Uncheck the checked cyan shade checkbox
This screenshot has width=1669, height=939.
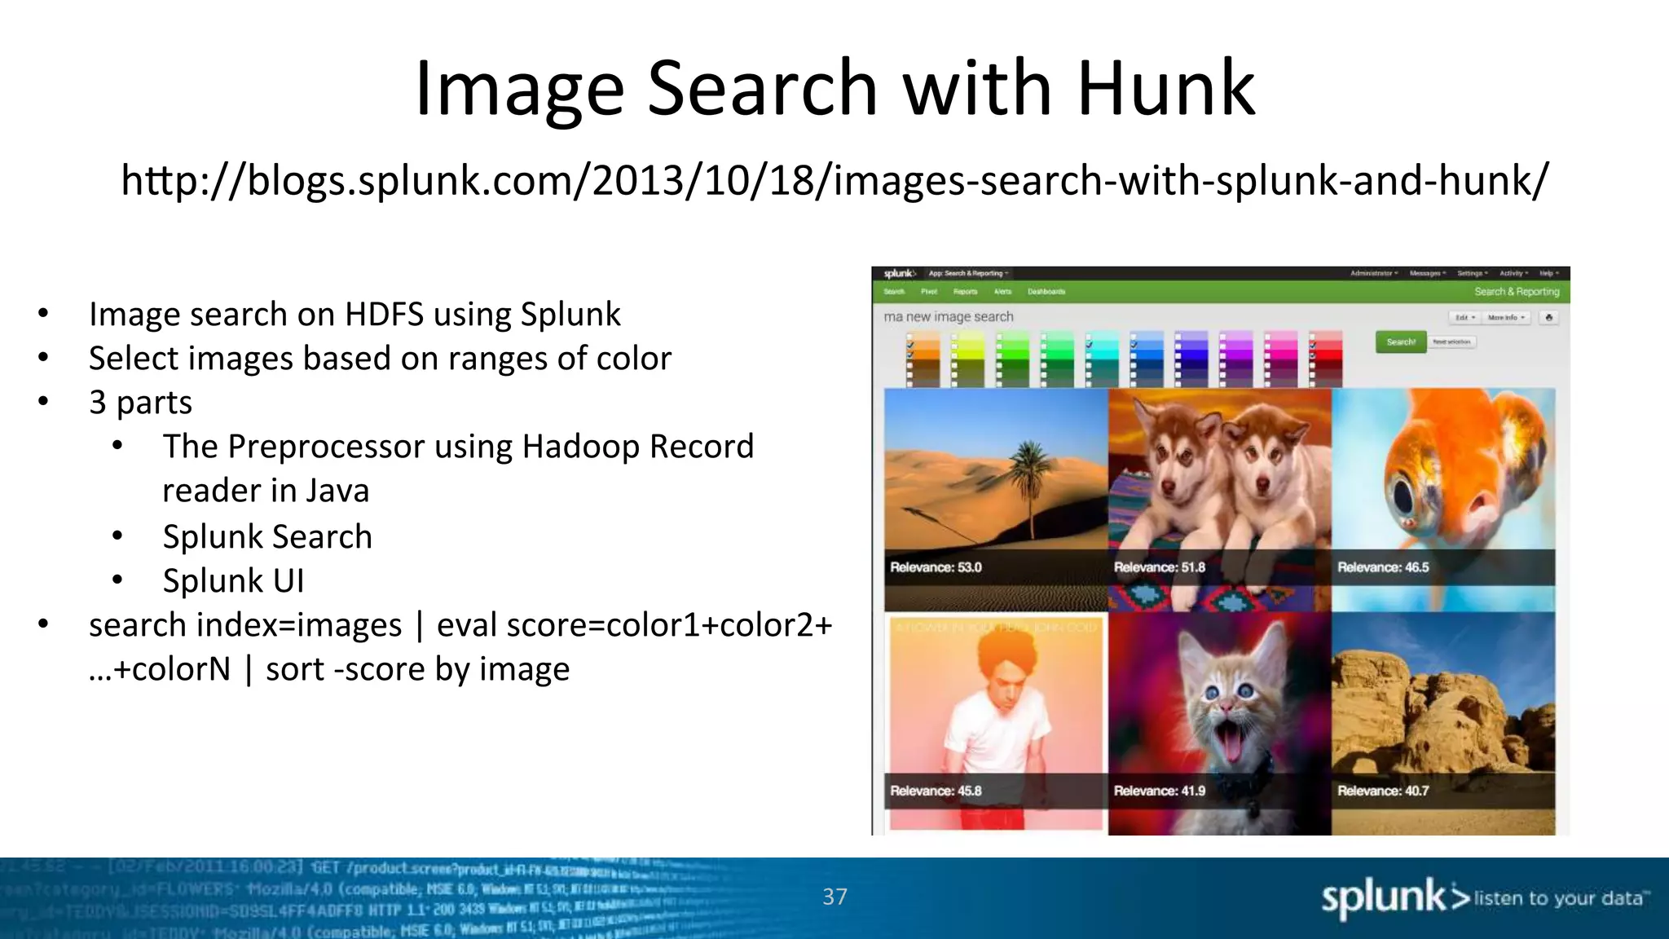pos(1088,346)
